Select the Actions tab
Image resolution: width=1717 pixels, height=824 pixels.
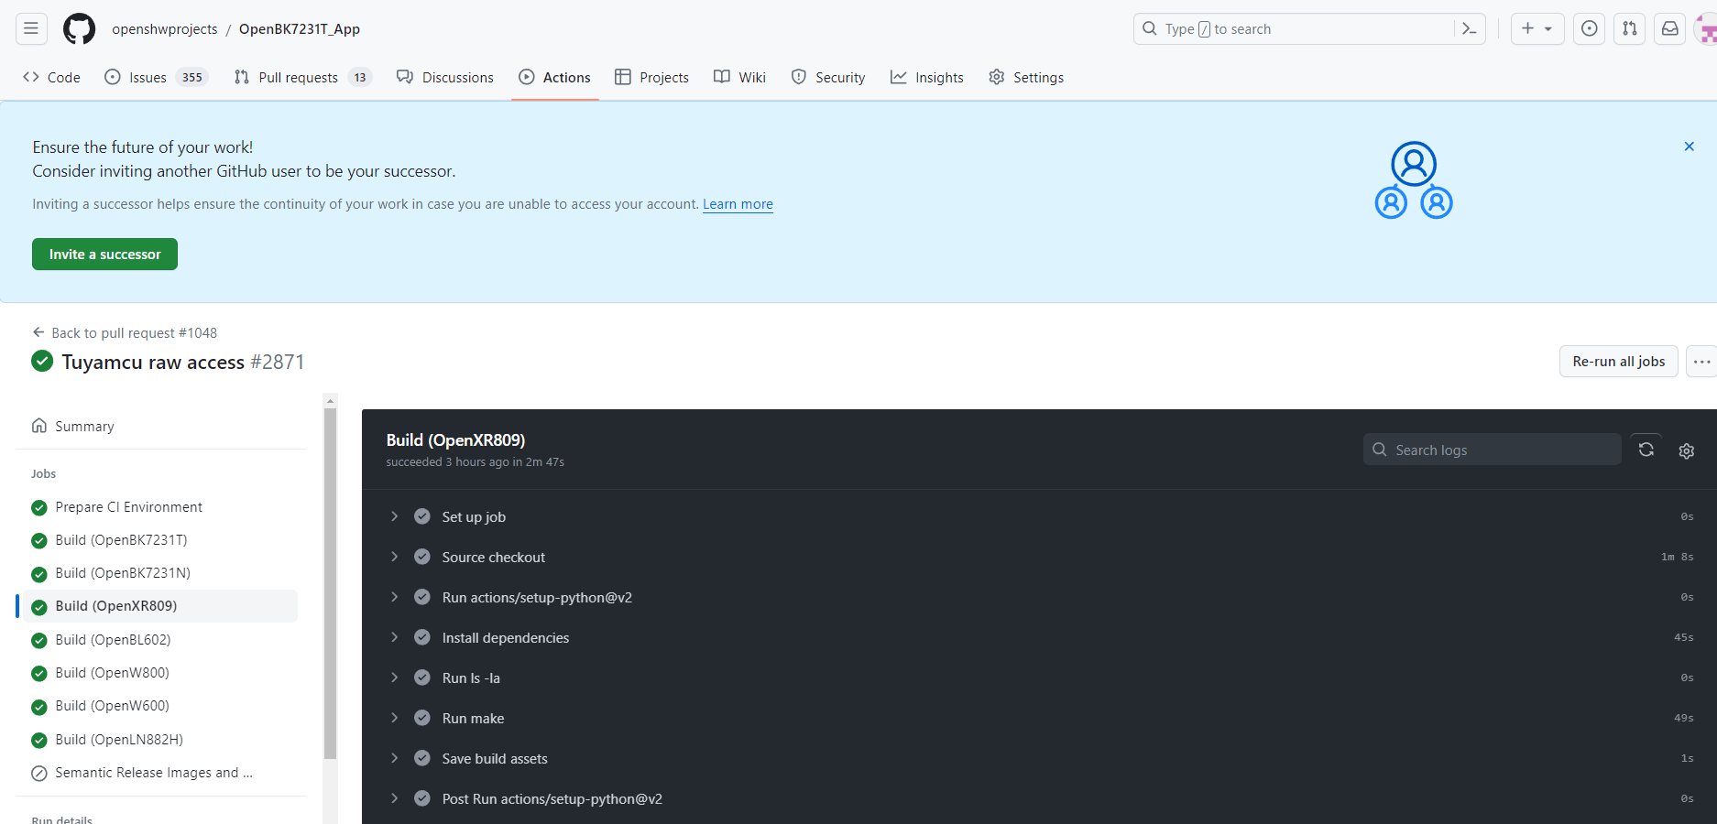[x=555, y=78]
